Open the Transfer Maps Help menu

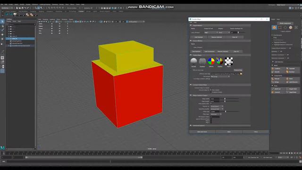195,22
